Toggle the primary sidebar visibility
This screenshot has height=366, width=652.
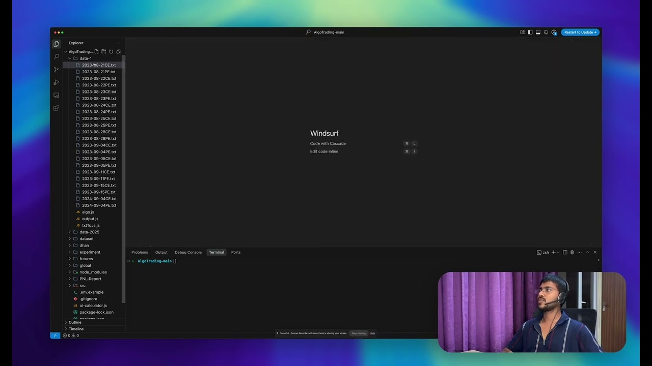(530, 32)
